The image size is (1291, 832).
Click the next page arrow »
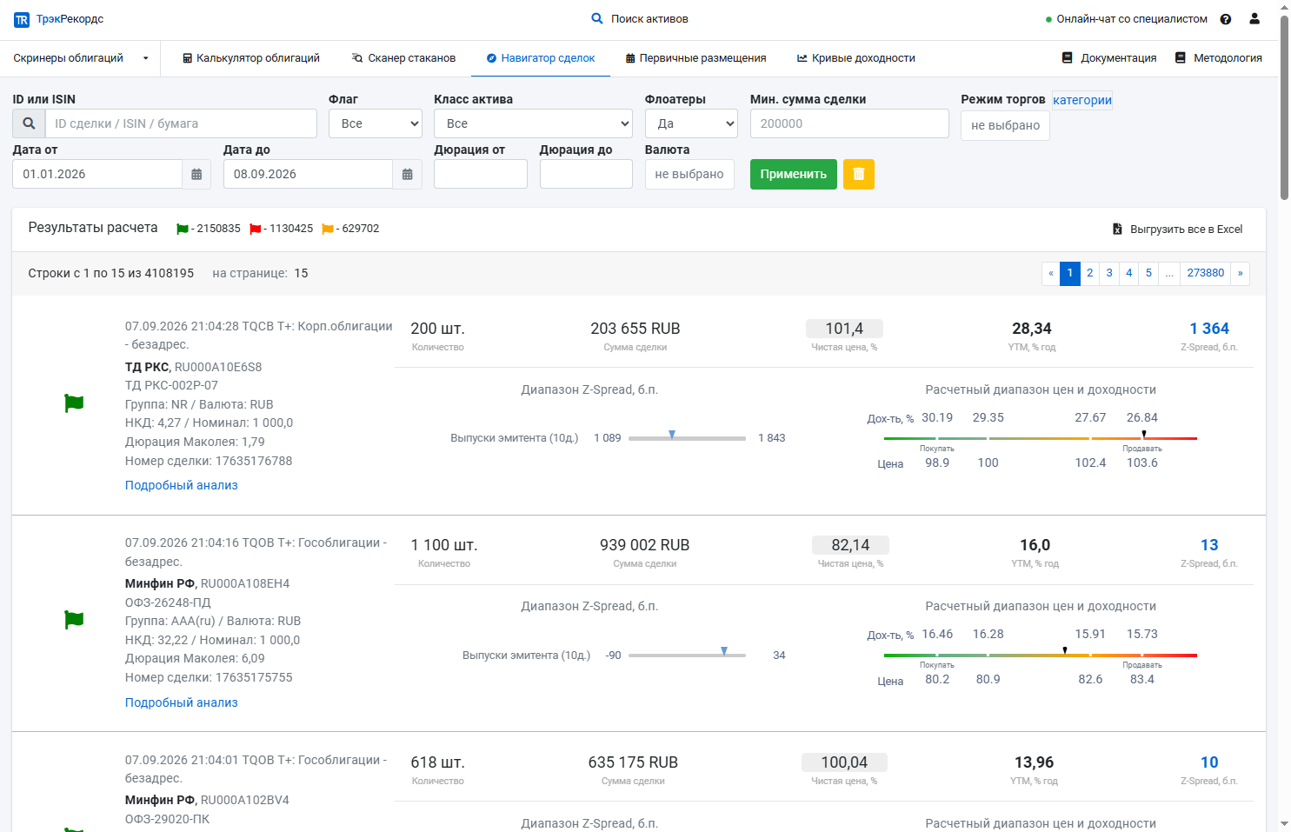(1240, 273)
